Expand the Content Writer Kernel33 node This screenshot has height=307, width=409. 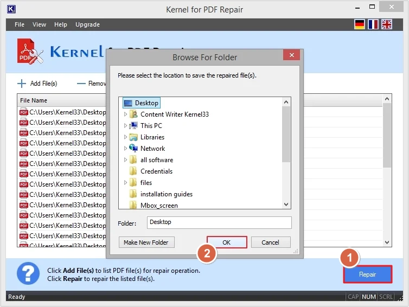(x=125, y=114)
